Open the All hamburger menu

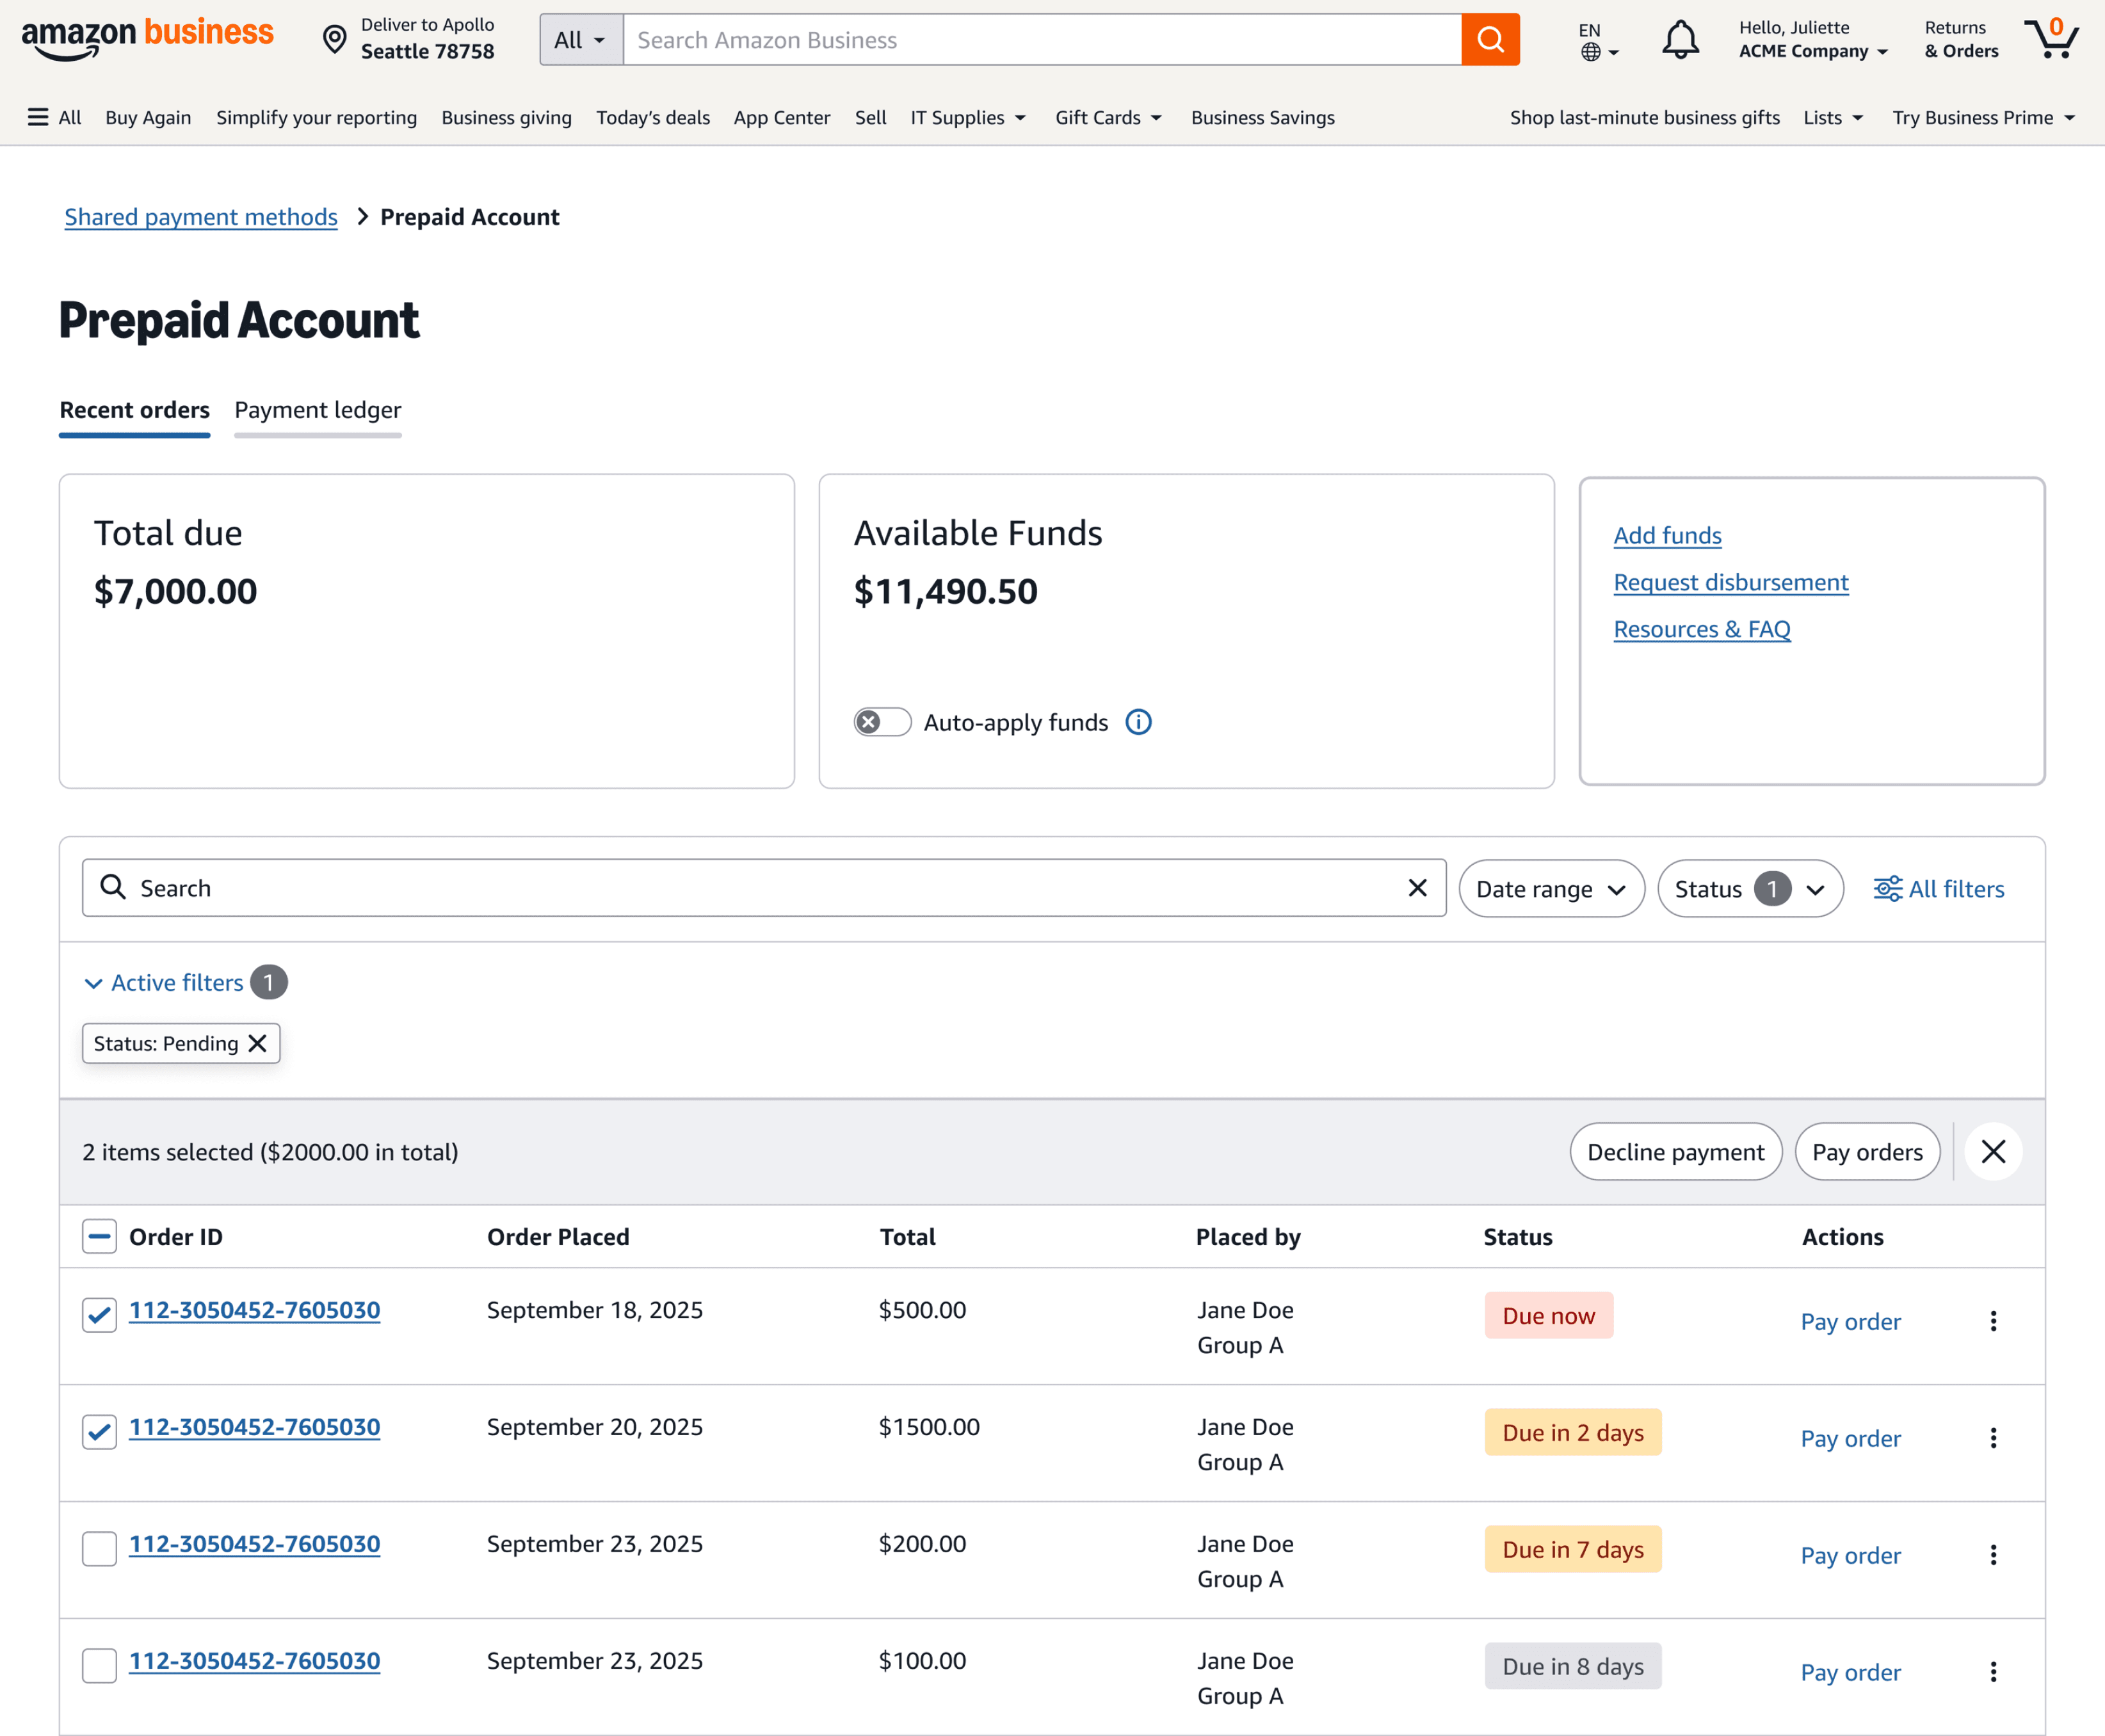pos(54,117)
